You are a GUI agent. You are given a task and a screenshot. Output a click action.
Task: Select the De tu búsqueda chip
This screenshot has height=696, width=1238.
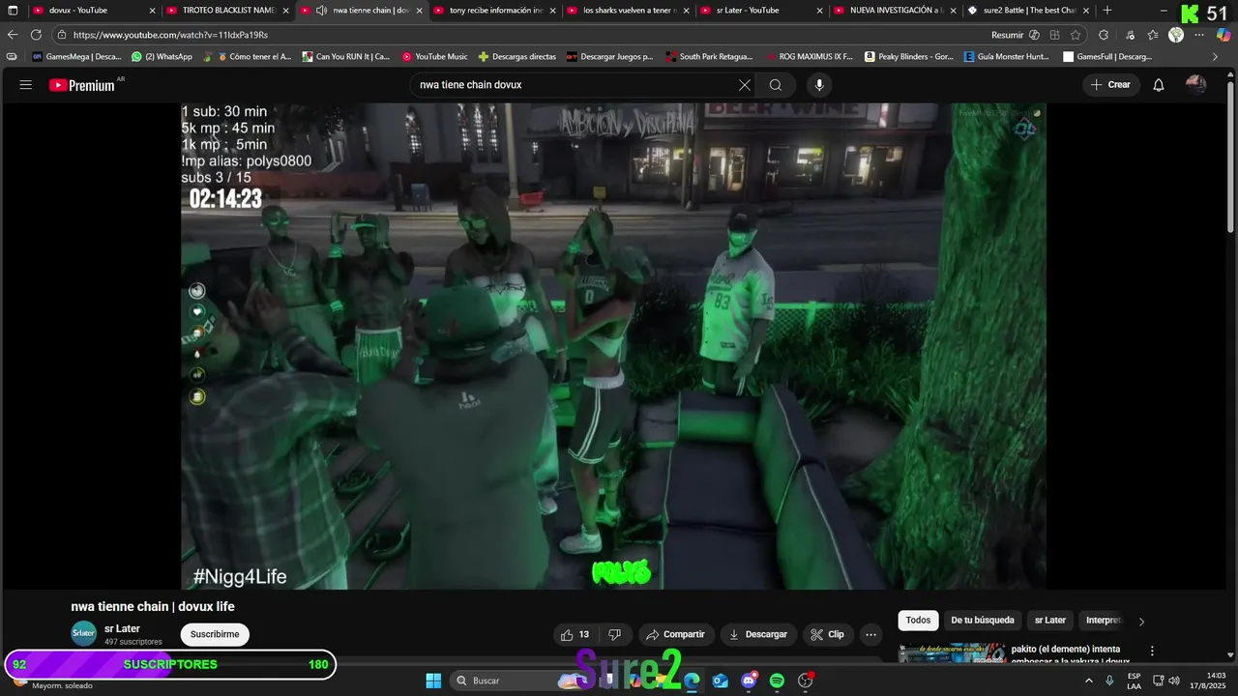point(983,621)
